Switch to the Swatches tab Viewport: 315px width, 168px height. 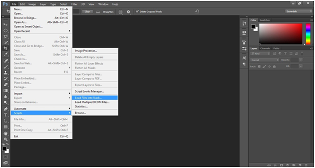pyautogui.click(x=265, y=20)
